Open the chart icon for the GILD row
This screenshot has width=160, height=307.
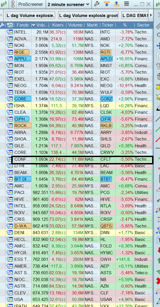pyautogui.click(x=10, y=146)
